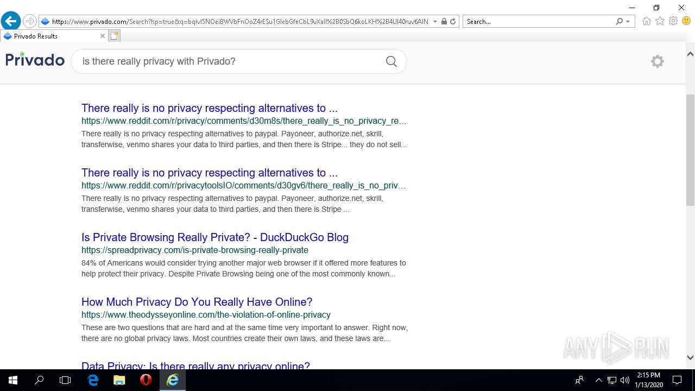Launch Edge from taskbar
The image size is (695, 391).
pyautogui.click(x=93, y=380)
